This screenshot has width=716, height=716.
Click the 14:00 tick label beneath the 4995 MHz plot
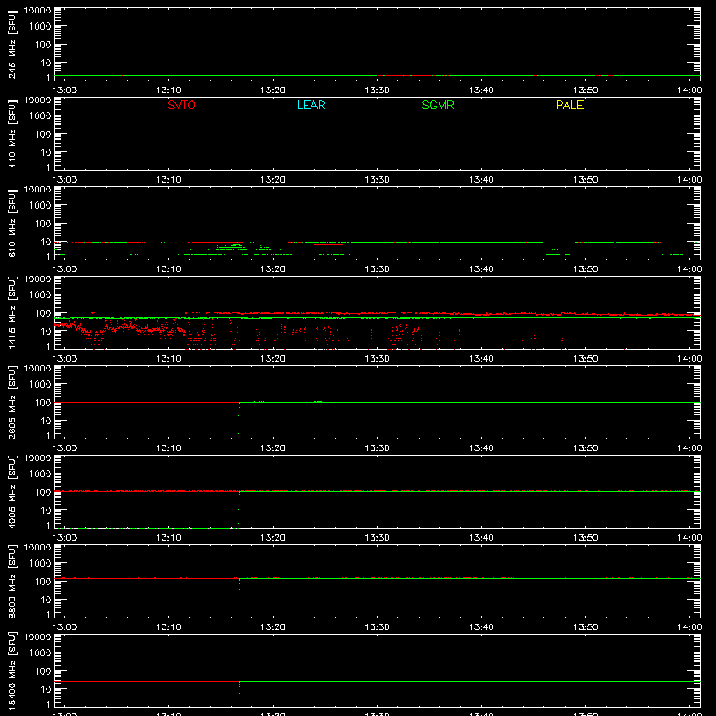pyautogui.click(x=689, y=538)
